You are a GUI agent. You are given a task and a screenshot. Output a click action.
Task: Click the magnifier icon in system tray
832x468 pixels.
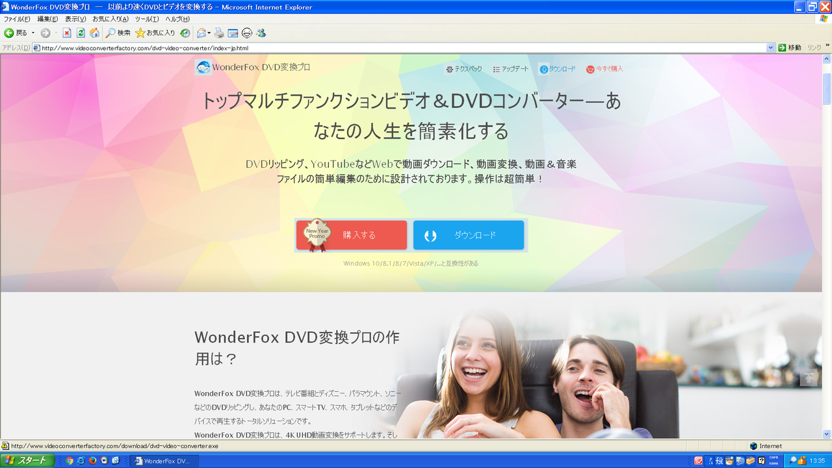tap(793, 461)
